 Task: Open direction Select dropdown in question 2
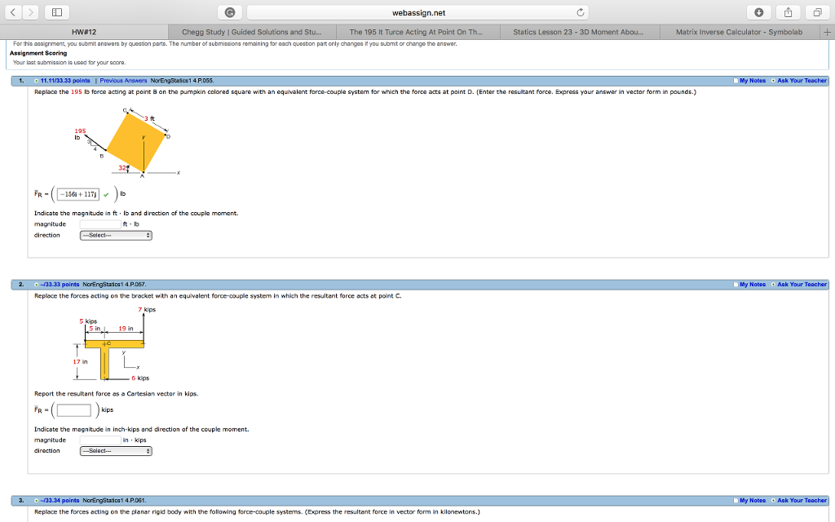pyautogui.click(x=116, y=451)
